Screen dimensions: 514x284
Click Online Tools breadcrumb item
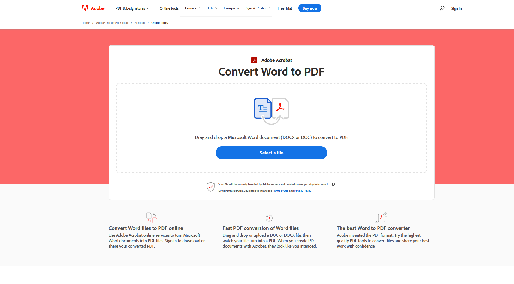[x=160, y=23]
